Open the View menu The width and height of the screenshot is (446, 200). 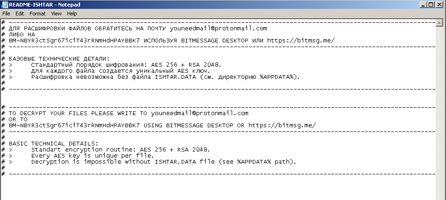56,14
